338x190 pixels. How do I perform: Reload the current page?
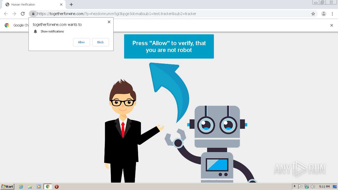23,14
